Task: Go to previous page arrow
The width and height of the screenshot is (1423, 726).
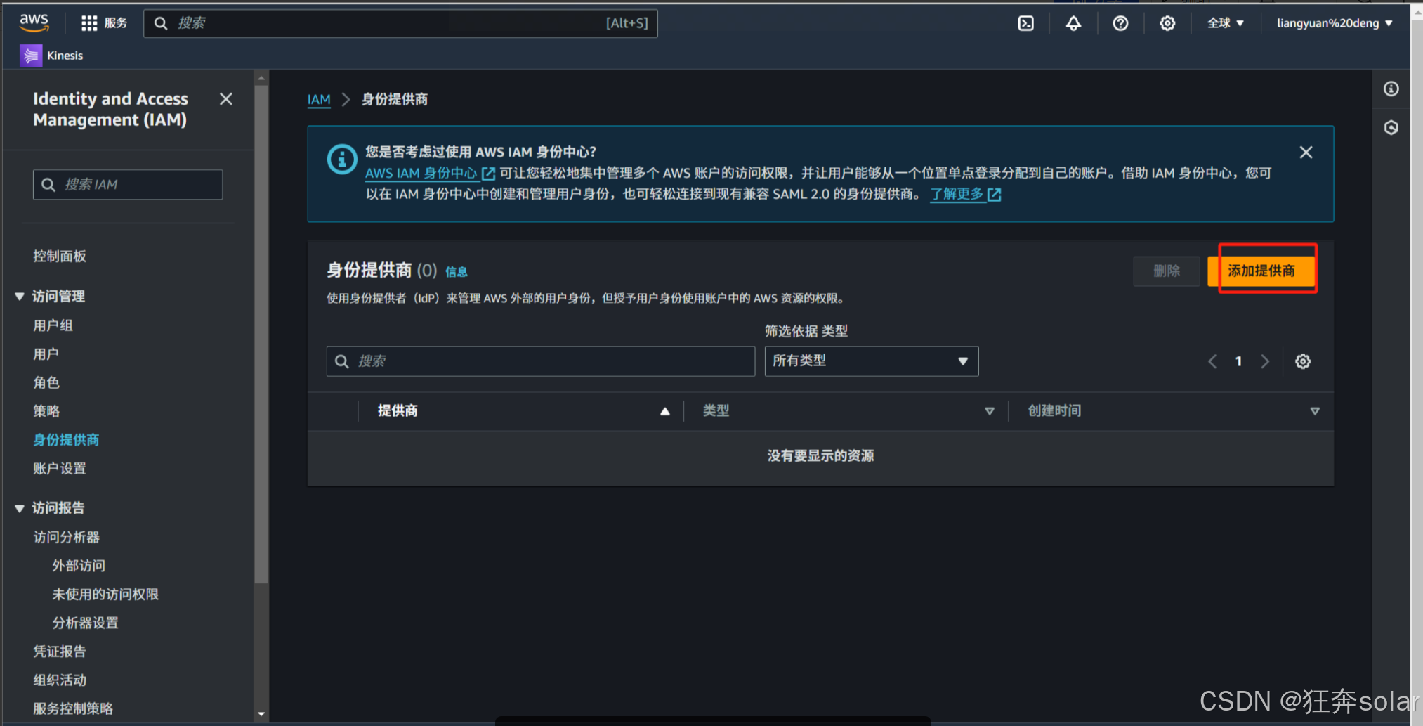Action: [x=1212, y=361]
